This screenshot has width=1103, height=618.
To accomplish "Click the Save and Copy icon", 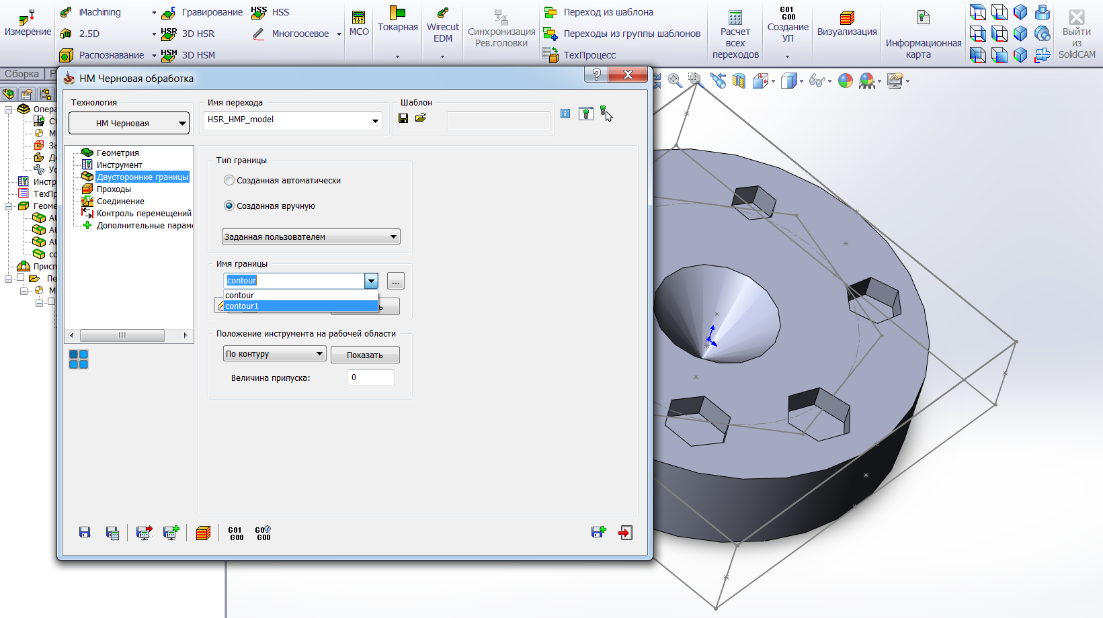I will pyautogui.click(x=598, y=533).
